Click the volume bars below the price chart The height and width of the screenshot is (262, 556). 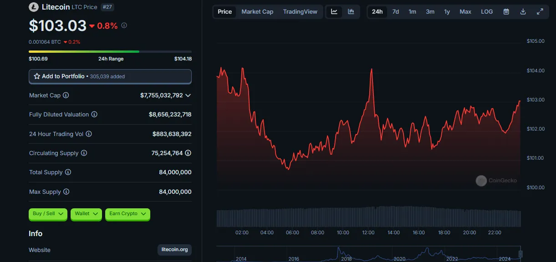point(368,218)
